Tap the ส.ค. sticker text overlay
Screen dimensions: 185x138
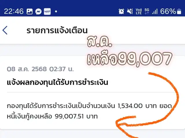tap(100, 42)
